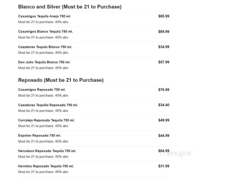
Task: Choose Don Julio Tequila Blanco 750 ml.
Action: pyautogui.click(x=44, y=62)
